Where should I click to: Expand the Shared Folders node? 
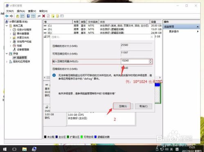point(11,37)
